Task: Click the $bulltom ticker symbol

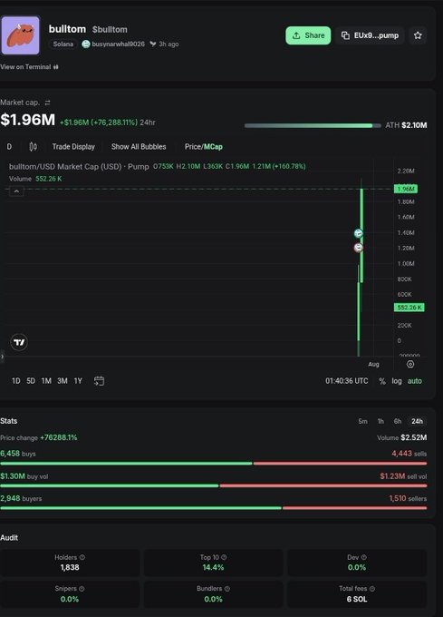Action: click(110, 30)
